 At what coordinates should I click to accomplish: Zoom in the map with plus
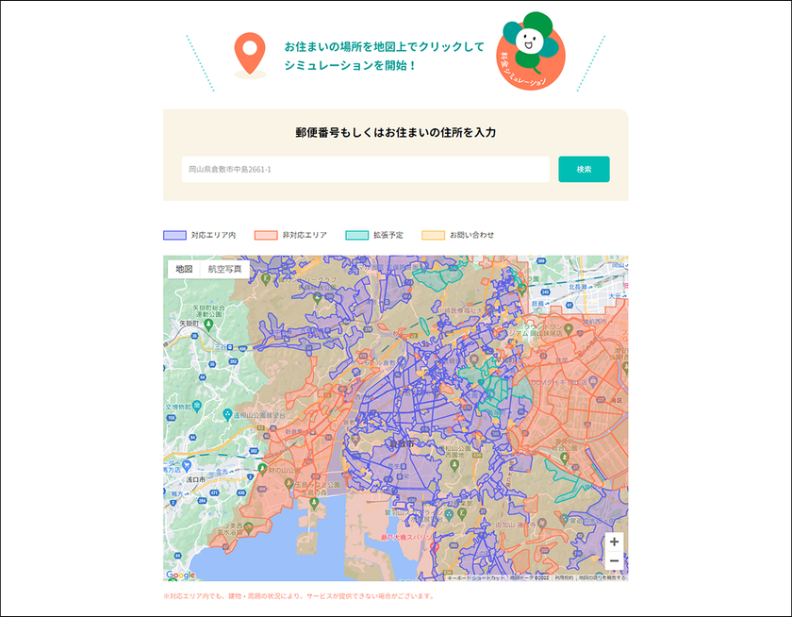pyautogui.click(x=614, y=542)
